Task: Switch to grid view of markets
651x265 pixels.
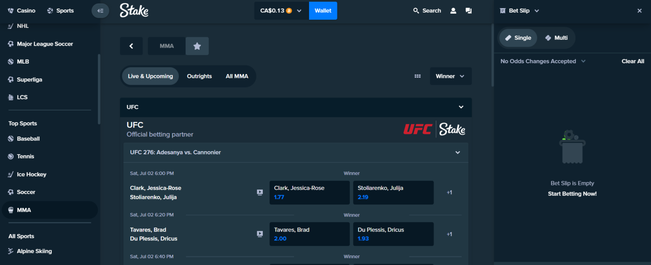Action: pos(417,76)
